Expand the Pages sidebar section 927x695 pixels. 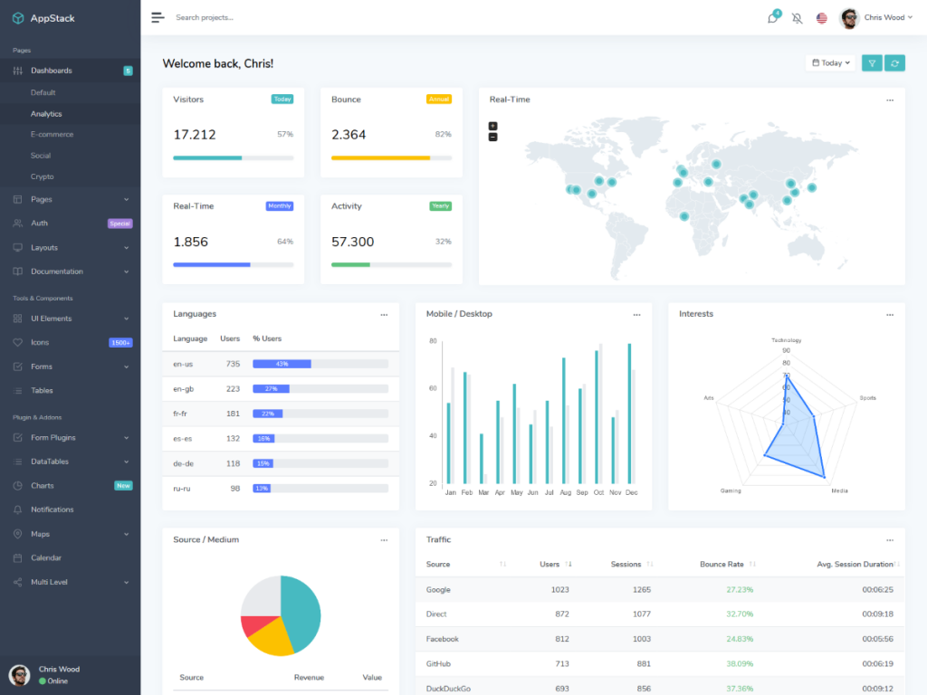[71, 200]
